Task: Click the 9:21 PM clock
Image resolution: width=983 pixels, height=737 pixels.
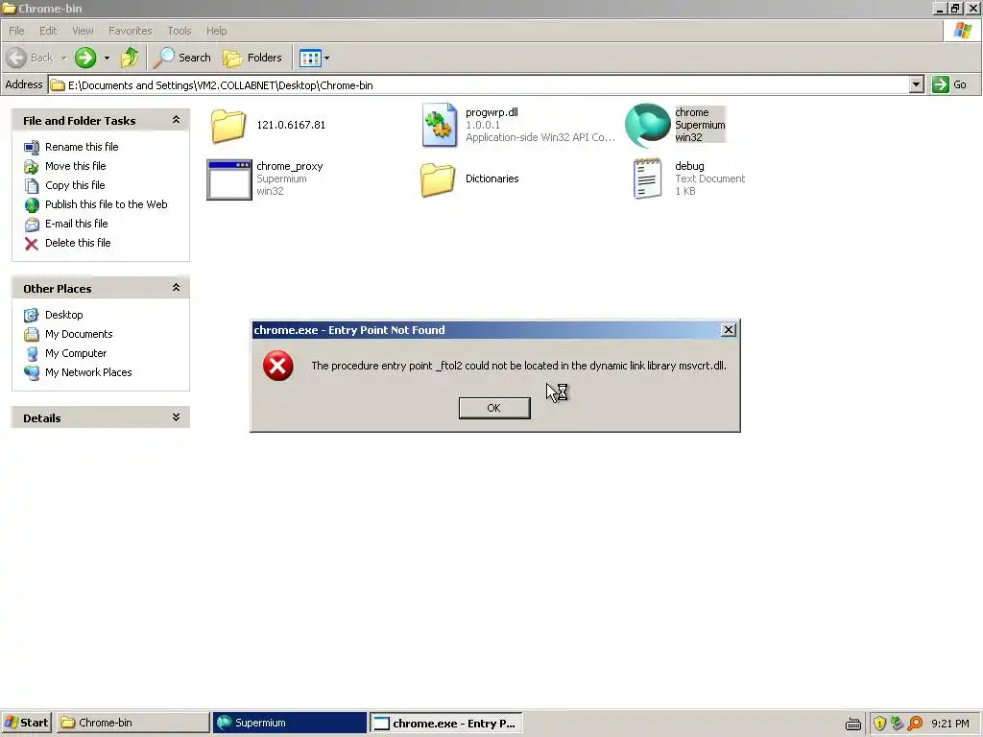Action: pyautogui.click(x=949, y=724)
